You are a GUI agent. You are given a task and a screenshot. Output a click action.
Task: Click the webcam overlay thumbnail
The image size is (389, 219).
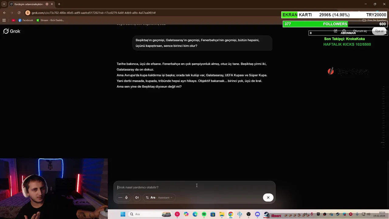[54, 189]
